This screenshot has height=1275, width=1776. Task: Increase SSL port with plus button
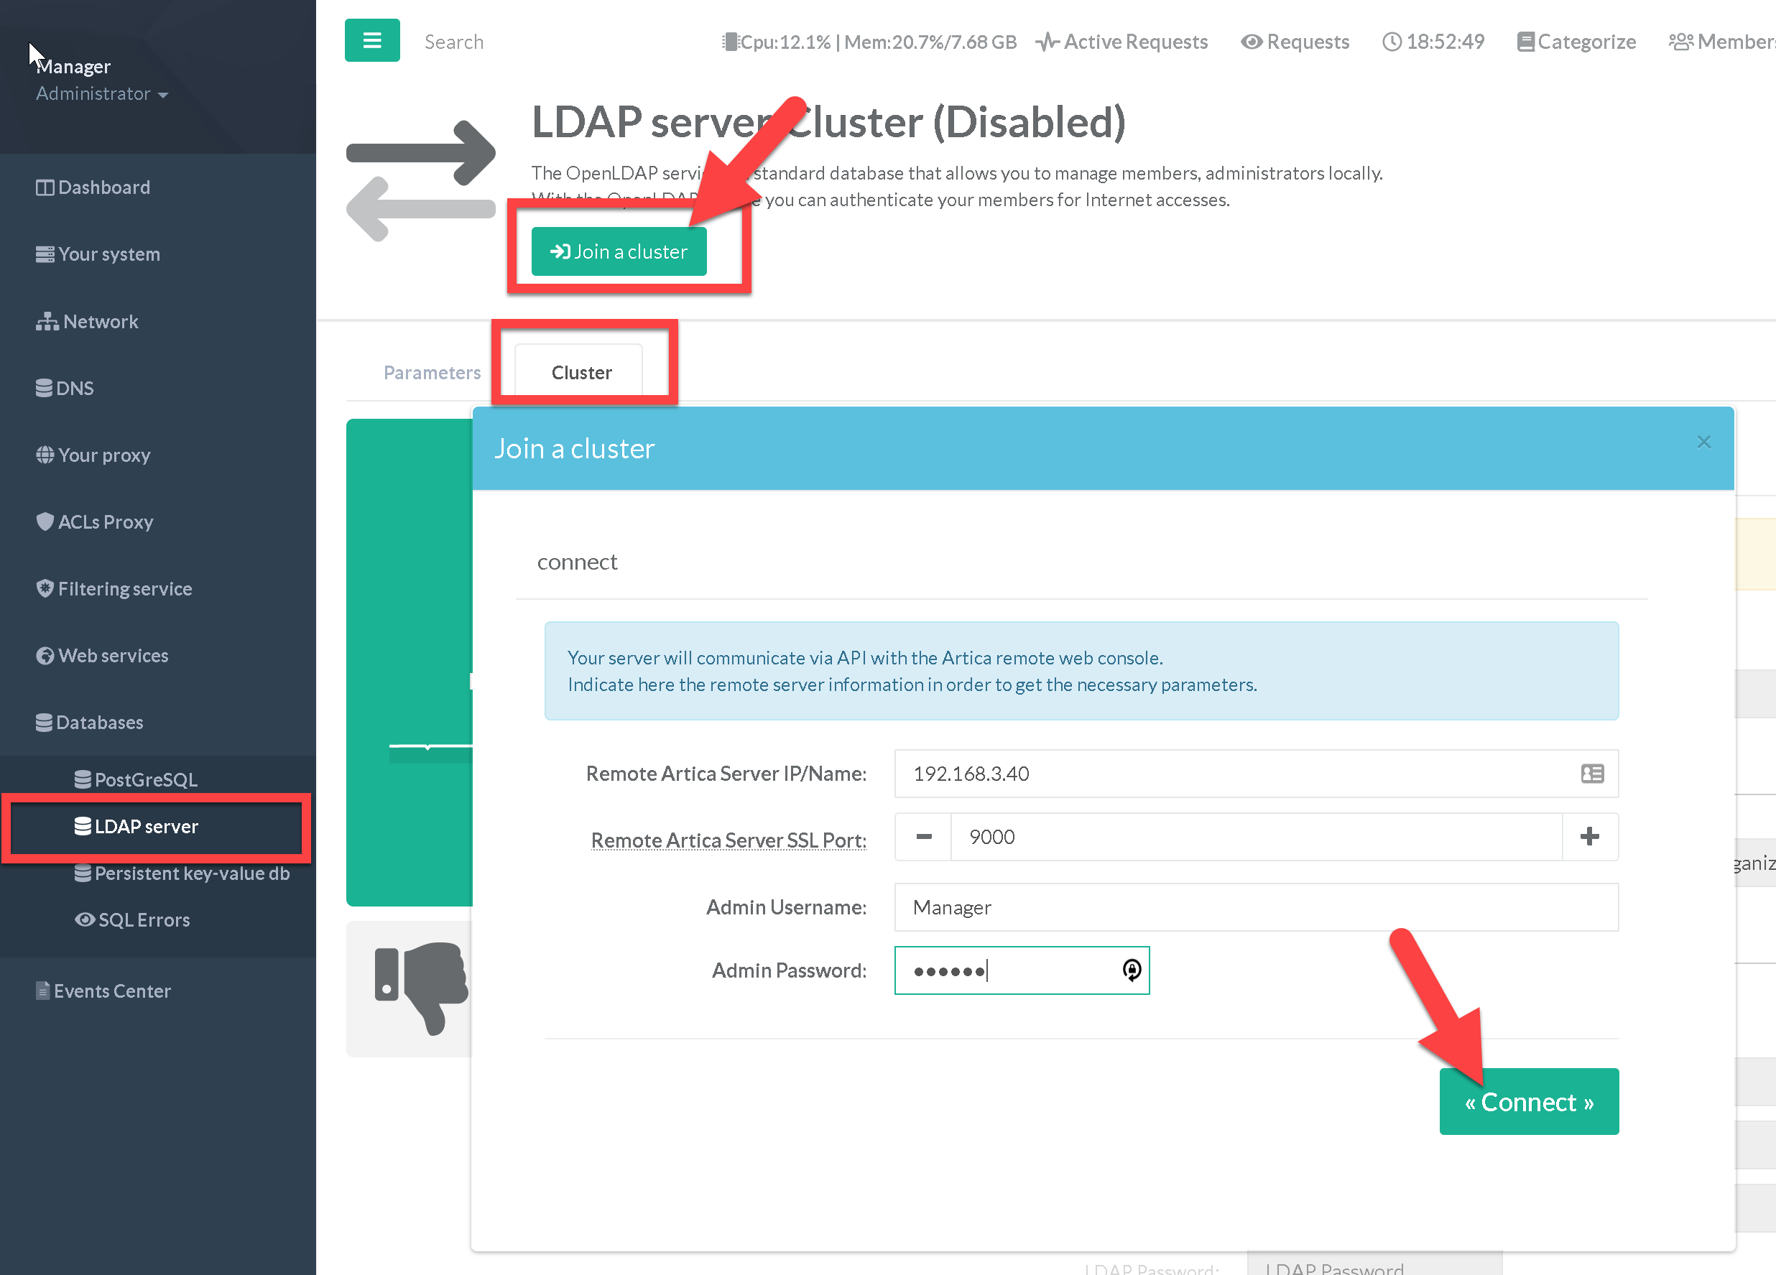[x=1589, y=837]
